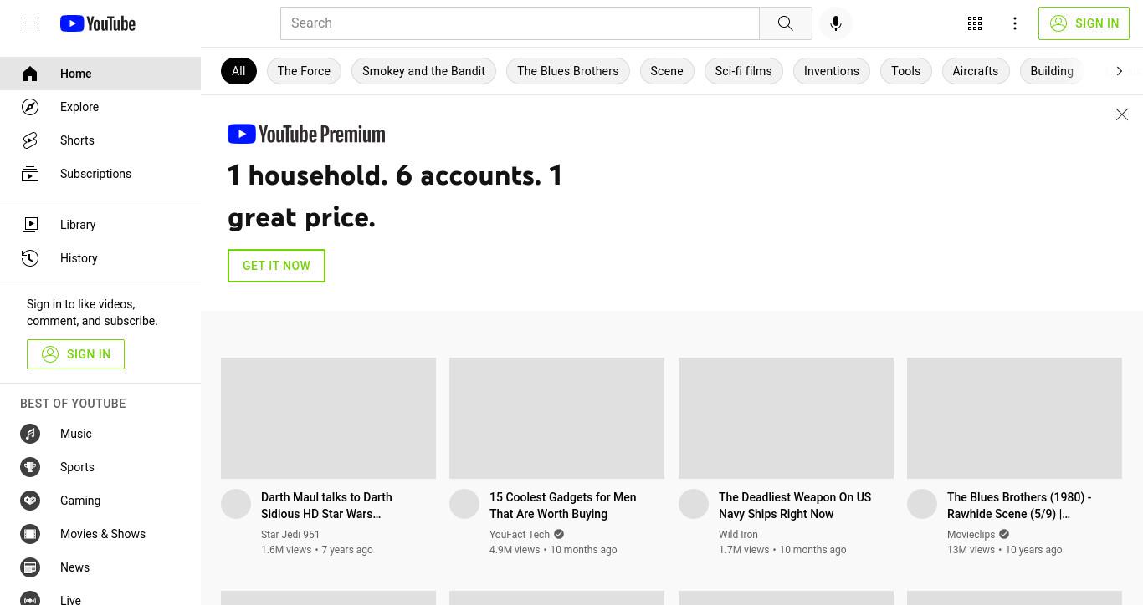This screenshot has width=1143, height=605.
Task: Click the search magnifier button
Action: pyautogui.click(x=785, y=23)
